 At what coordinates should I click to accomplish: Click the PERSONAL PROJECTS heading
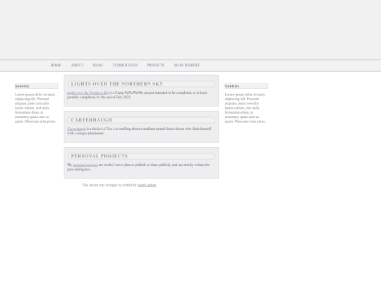141,156
